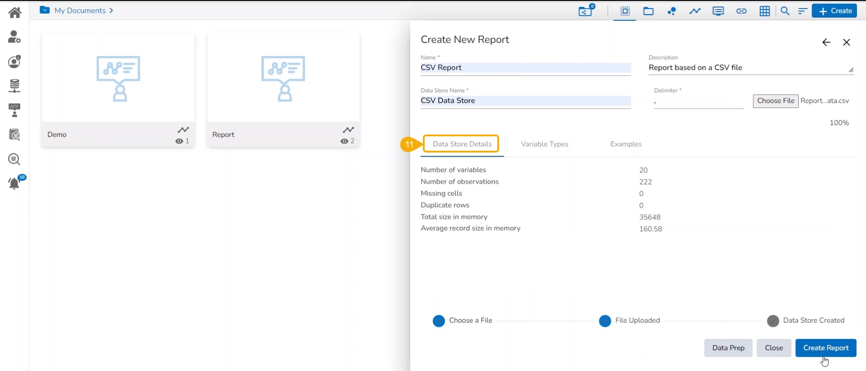Click the chart icon on Report card
866x371 pixels.
(x=348, y=130)
